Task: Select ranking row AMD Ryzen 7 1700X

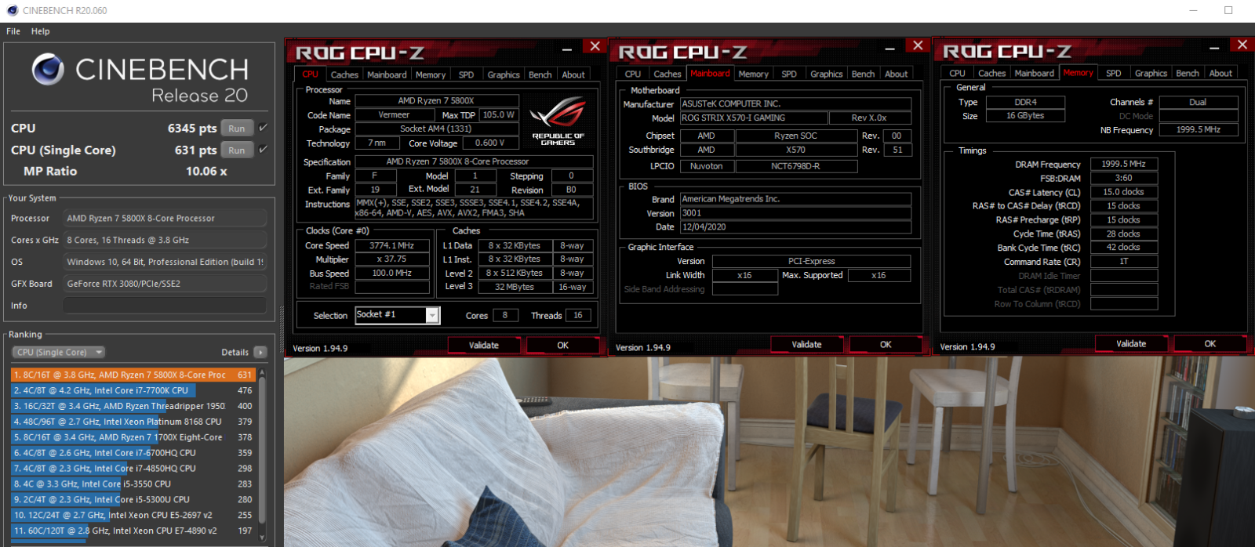Action: pyautogui.click(x=133, y=437)
